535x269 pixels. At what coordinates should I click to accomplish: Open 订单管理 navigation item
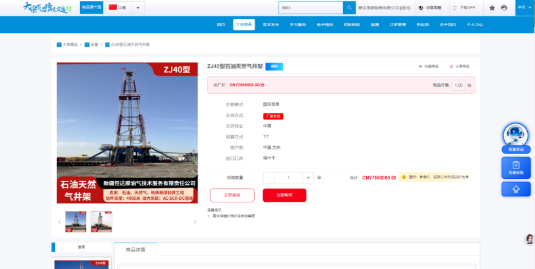398,25
